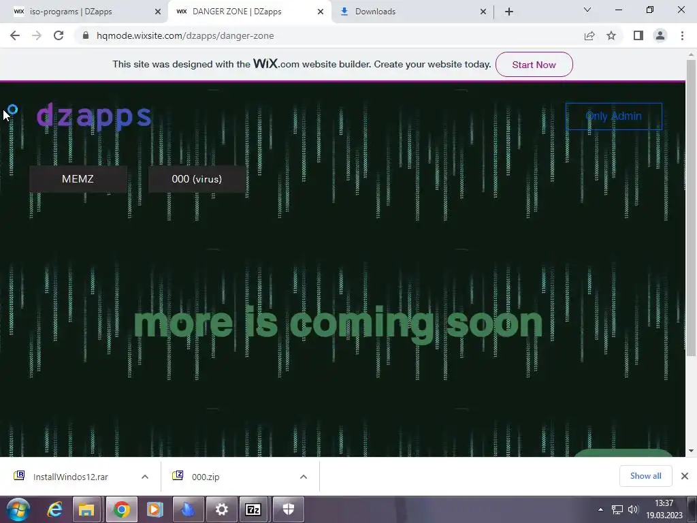This screenshot has height=523, width=697.
Task: Open 7-Zip from the taskbar
Action: coord(253,509)
